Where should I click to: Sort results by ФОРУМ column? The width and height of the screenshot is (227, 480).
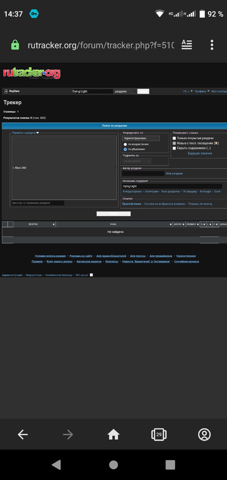tap(34, 224)
